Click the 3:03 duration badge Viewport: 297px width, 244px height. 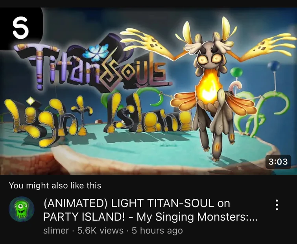click(278, 162)
